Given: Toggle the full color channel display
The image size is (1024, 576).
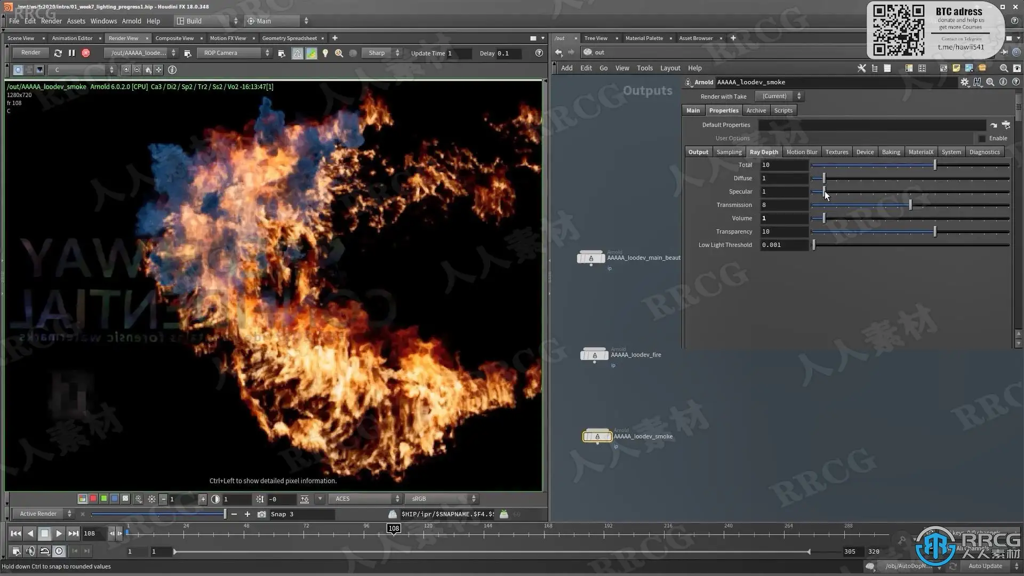Looking at the screenshot, I should coord(82,499).
